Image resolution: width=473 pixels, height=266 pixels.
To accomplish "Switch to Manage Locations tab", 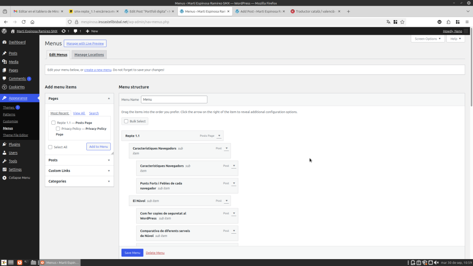I will pyautogui.click(x=89, y=54).
